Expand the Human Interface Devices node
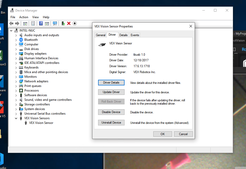The width and height of the screenshot is (246, 169). pos(16,58)
